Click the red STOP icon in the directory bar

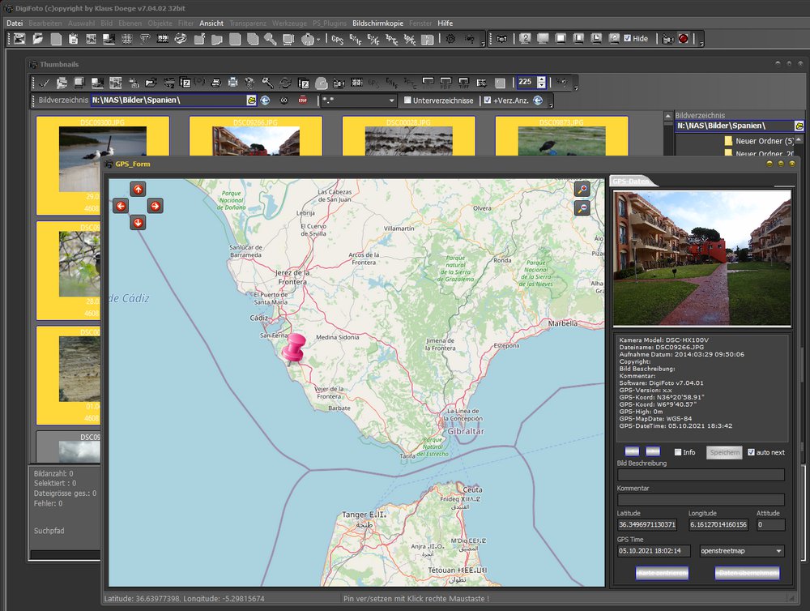pos(303,100)
